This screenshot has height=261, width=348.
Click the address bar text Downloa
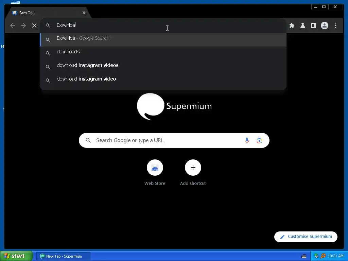(66, 25)
